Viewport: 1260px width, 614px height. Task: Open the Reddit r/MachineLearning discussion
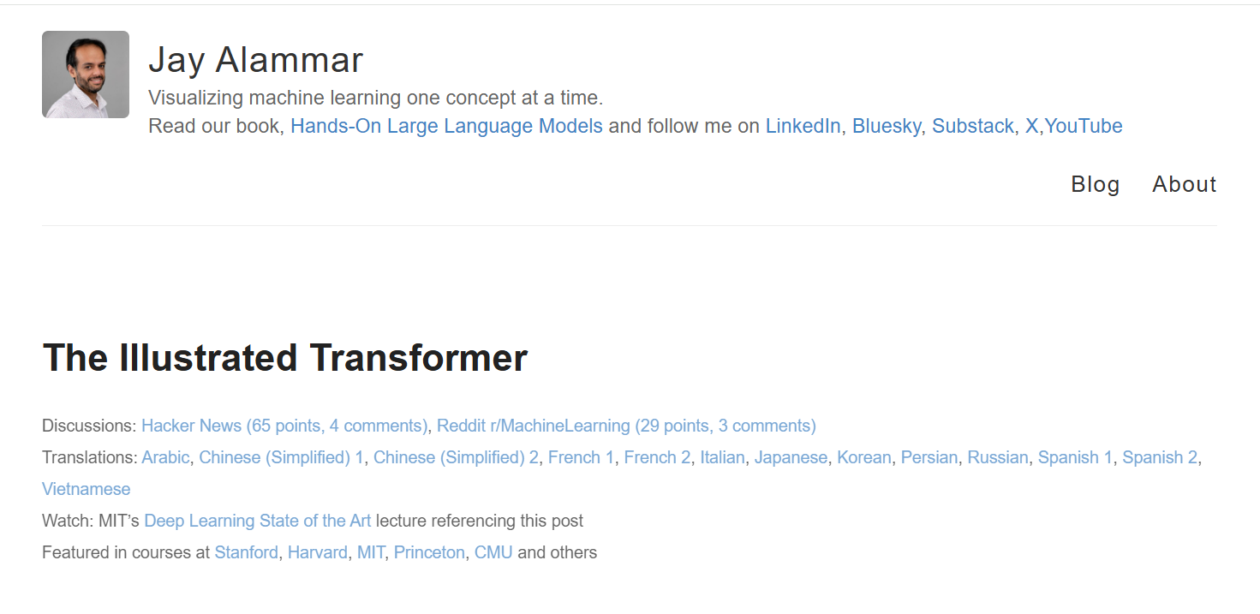point(626,426)
